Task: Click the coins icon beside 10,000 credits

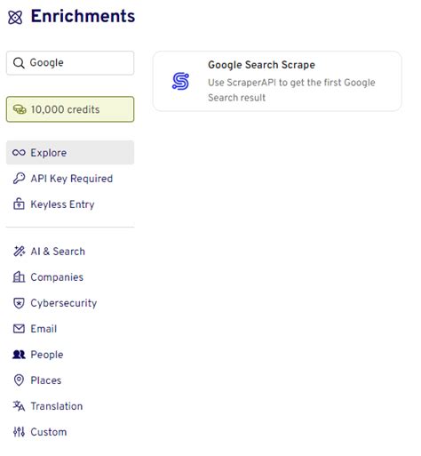Action: (20, 109)
